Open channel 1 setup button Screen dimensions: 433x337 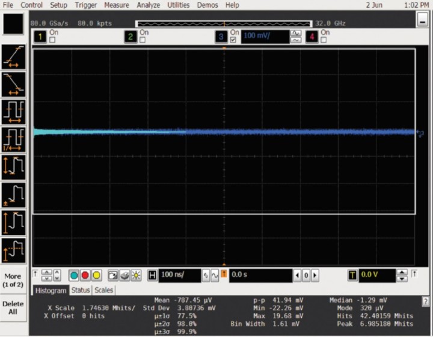(x=40, y=37)
